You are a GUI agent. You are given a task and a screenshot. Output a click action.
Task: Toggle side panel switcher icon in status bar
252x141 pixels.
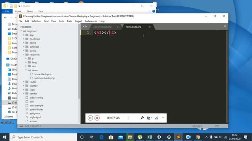21,126
